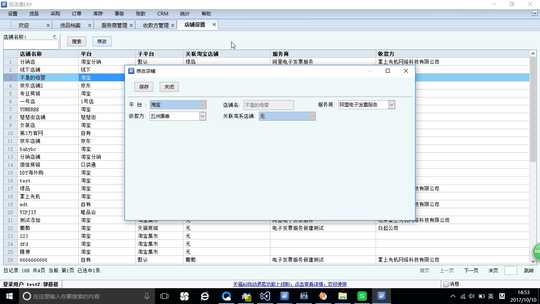
Task: Click the Windows Start button
Action: point(9,296)
